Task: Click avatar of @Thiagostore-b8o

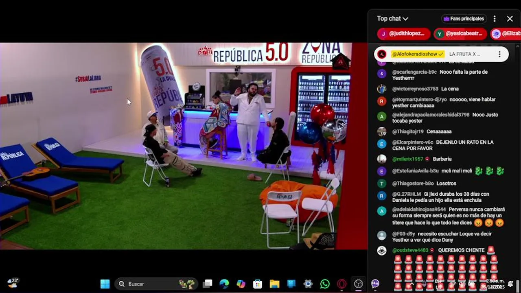Action: coord(381,184)
